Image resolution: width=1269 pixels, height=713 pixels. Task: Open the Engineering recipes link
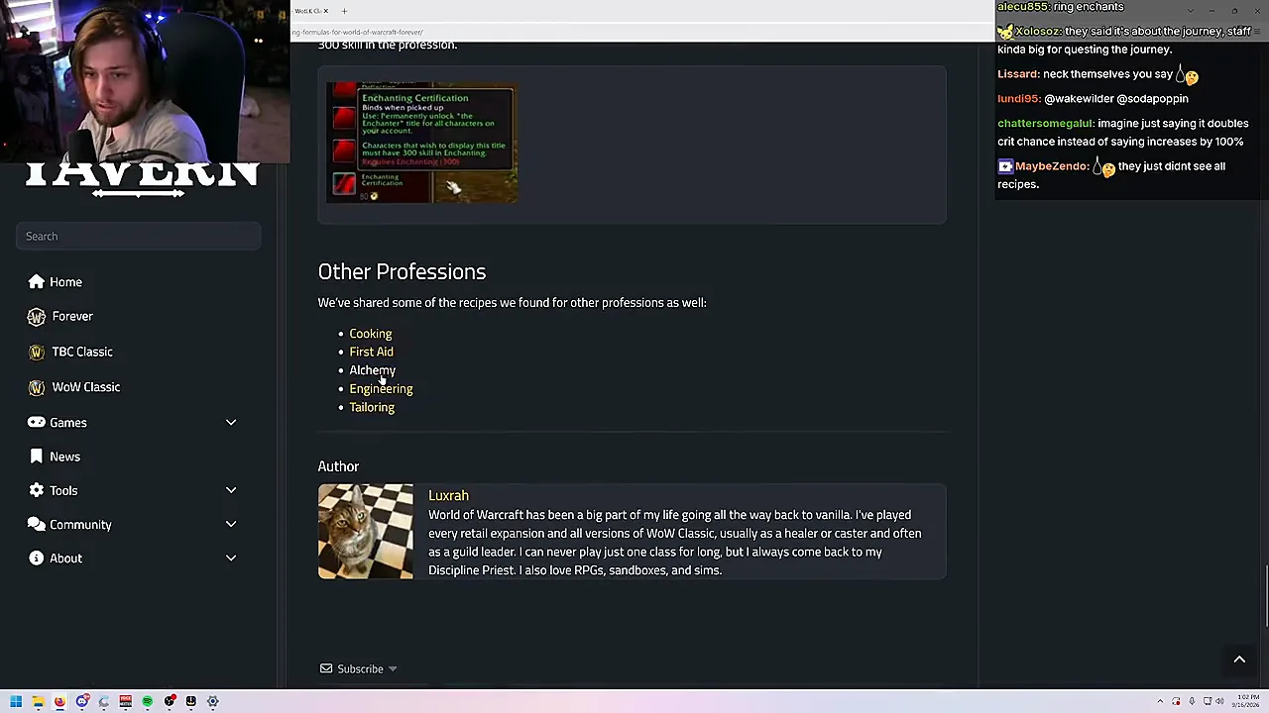[x=381, y=388]
